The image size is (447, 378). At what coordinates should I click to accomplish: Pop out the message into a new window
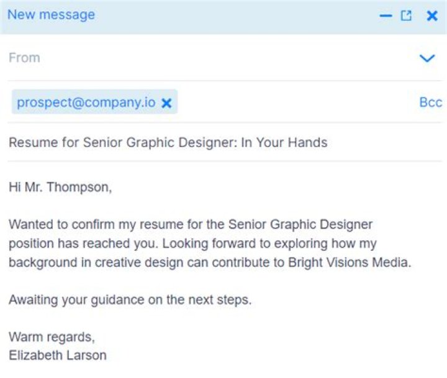[406, 16]
